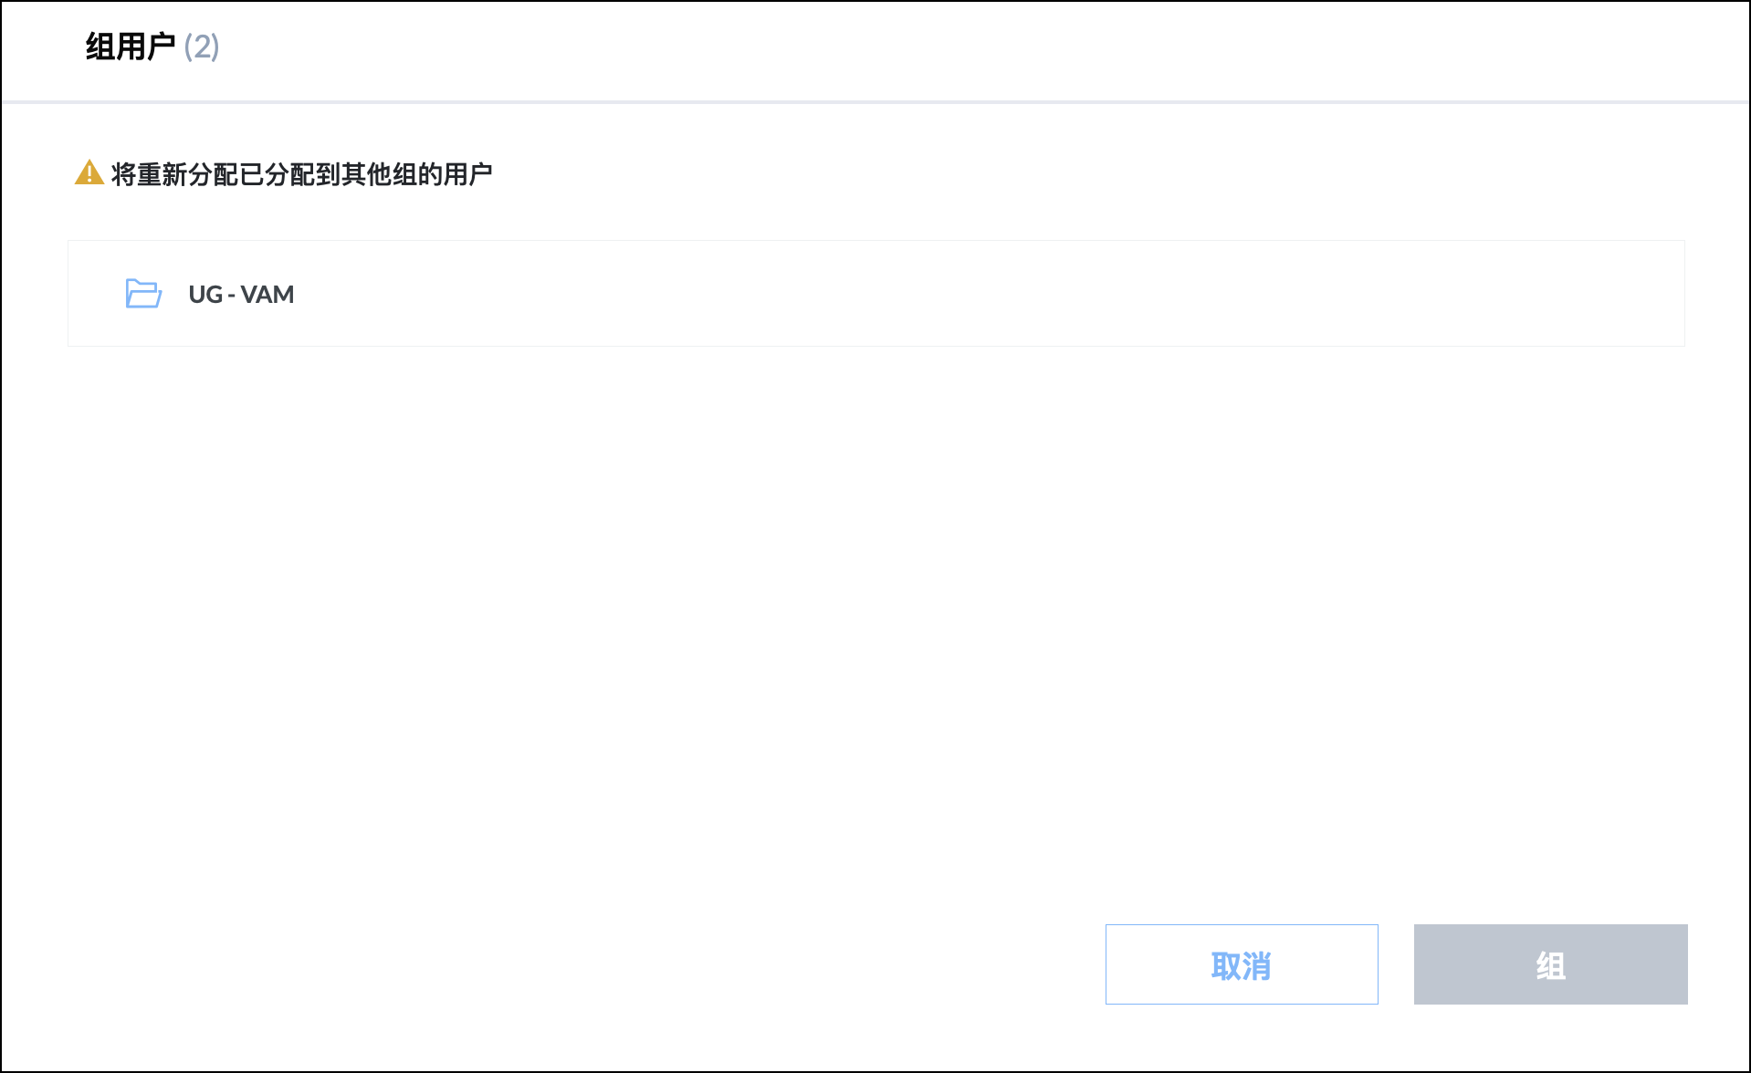Click the 组用户 dialog title
This screenshot has height=1073, width=1751.
(x=131, y=47)
